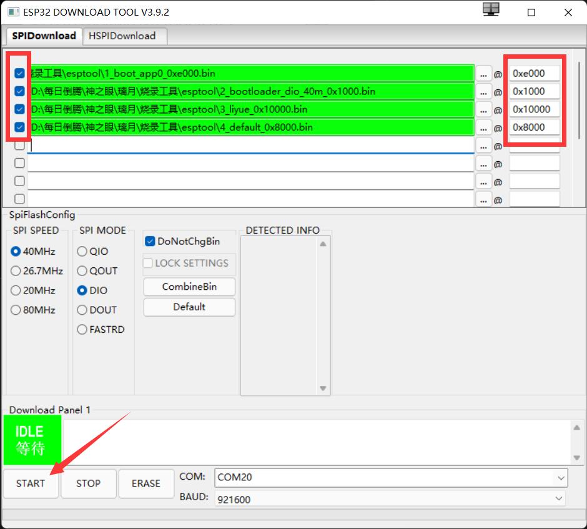Viewport: 587px width, 529px height.
Task: Select DIO SPI mode
Action: pyautogui.click(x=92, y=290)
